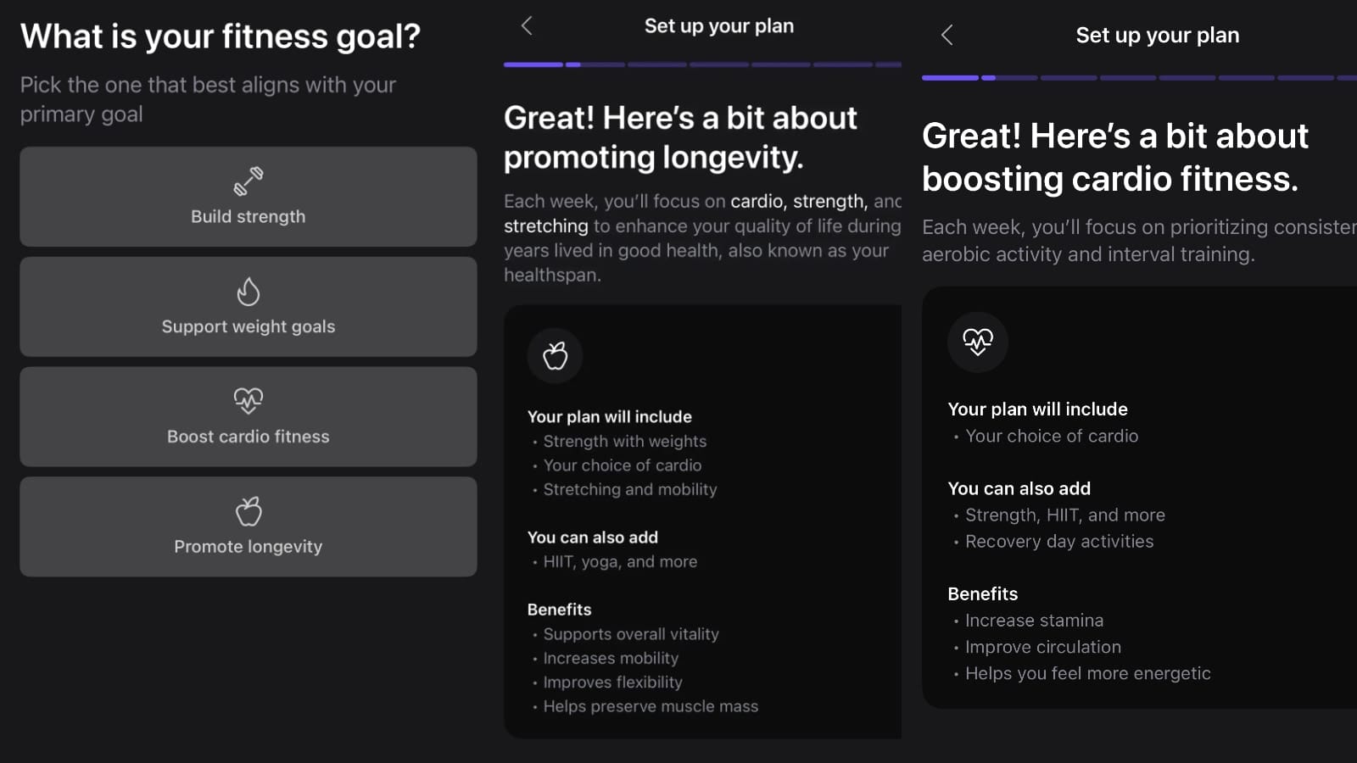Go back from the cardio fitness plan screen

(947, 36)
